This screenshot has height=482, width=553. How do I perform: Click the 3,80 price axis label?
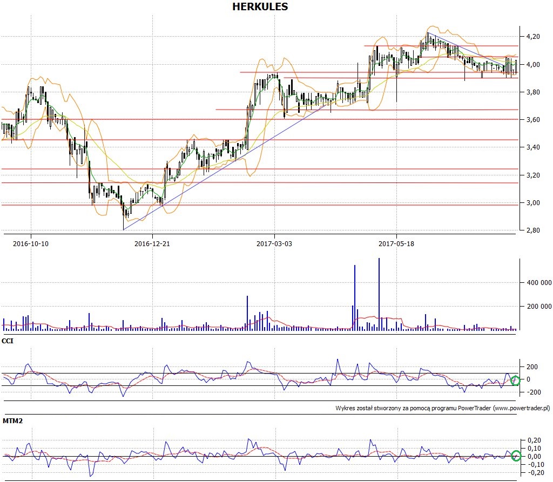[533, 92]
